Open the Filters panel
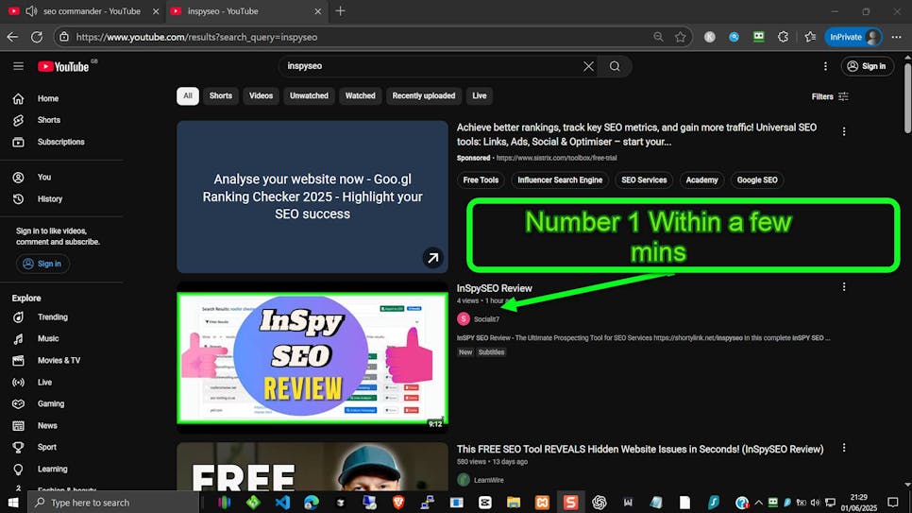 pyautogui.click(x=830, y=96)
